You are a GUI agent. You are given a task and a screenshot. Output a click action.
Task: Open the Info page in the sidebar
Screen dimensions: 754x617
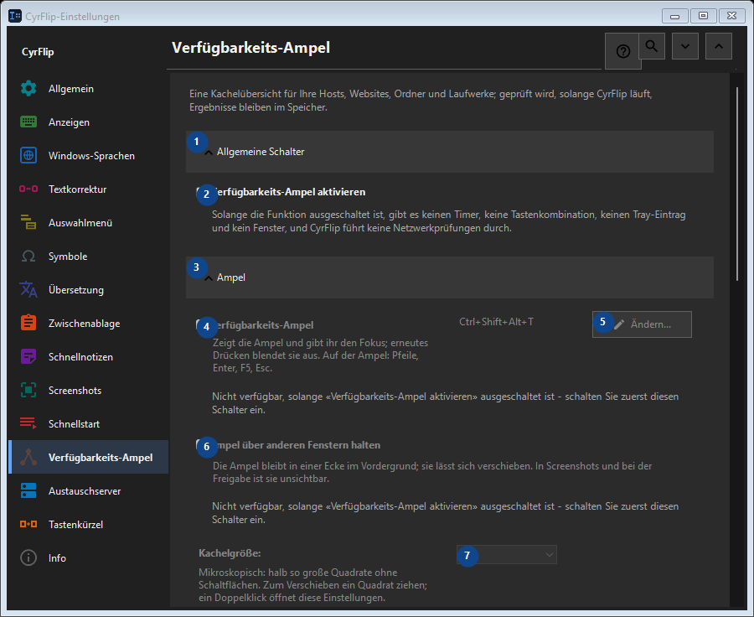[x=89, y=557]
